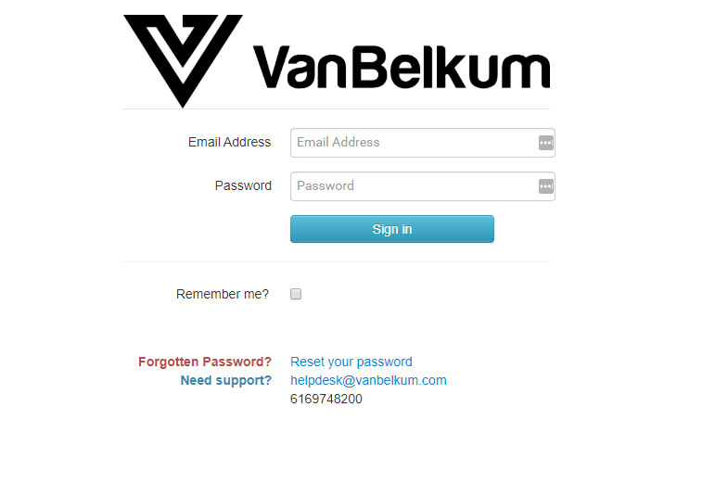Click the divider line below Sign in button
The height and width of the screenshot is (496, 728).
pos(337,261)
